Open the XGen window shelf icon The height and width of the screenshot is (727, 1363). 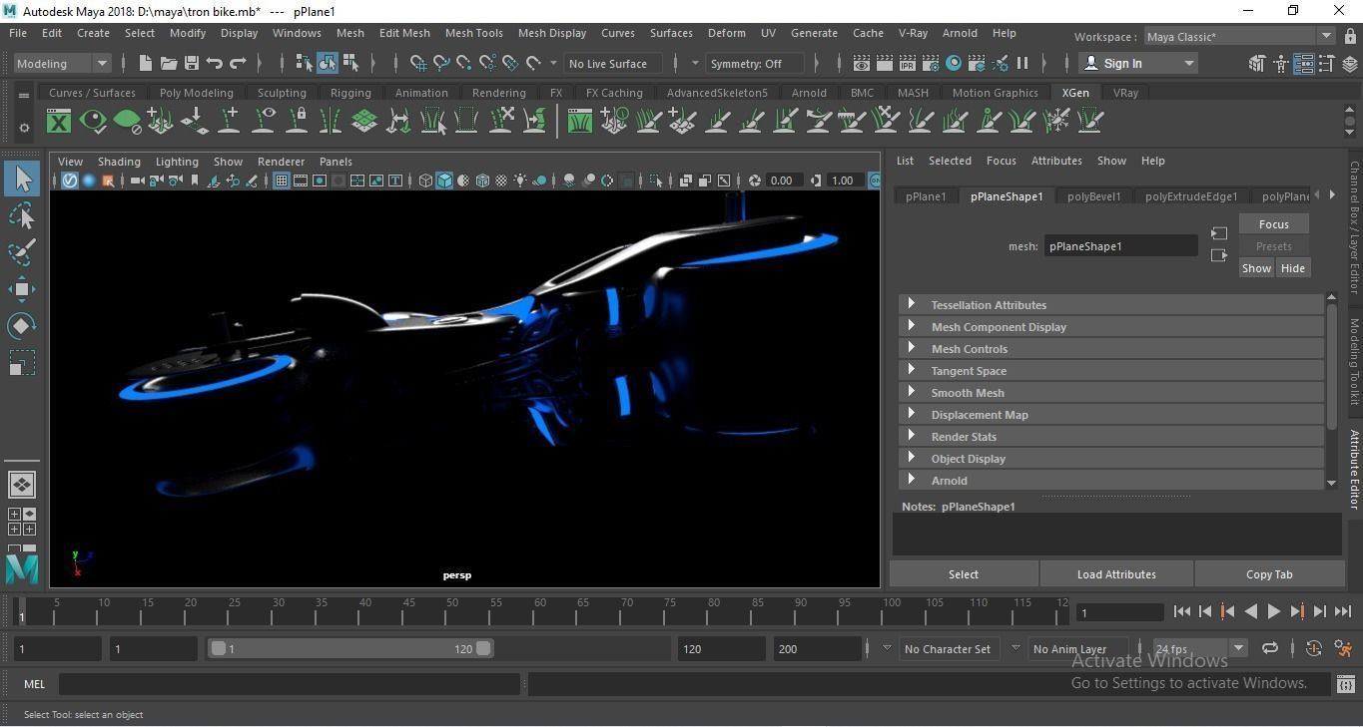coord(60,122)
